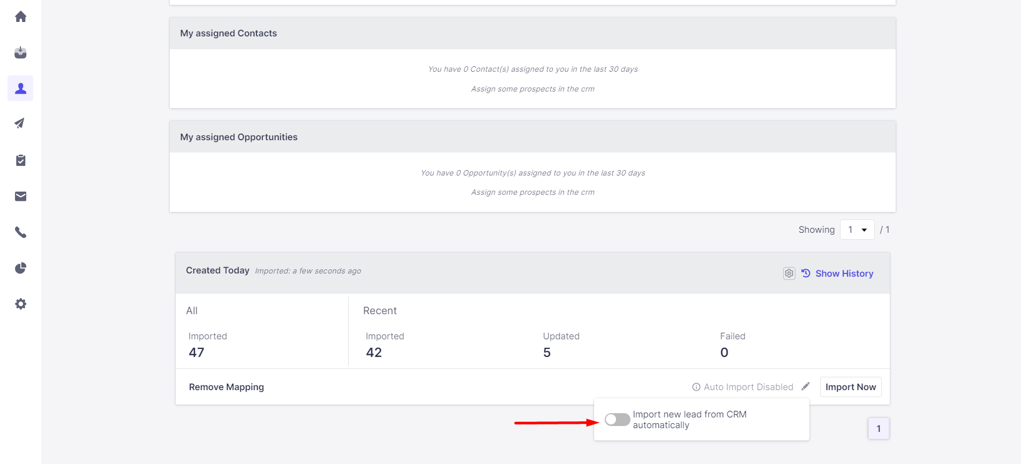
Task: Click the pencil edit icon for auto import
Action: click(x=806, y=386)
